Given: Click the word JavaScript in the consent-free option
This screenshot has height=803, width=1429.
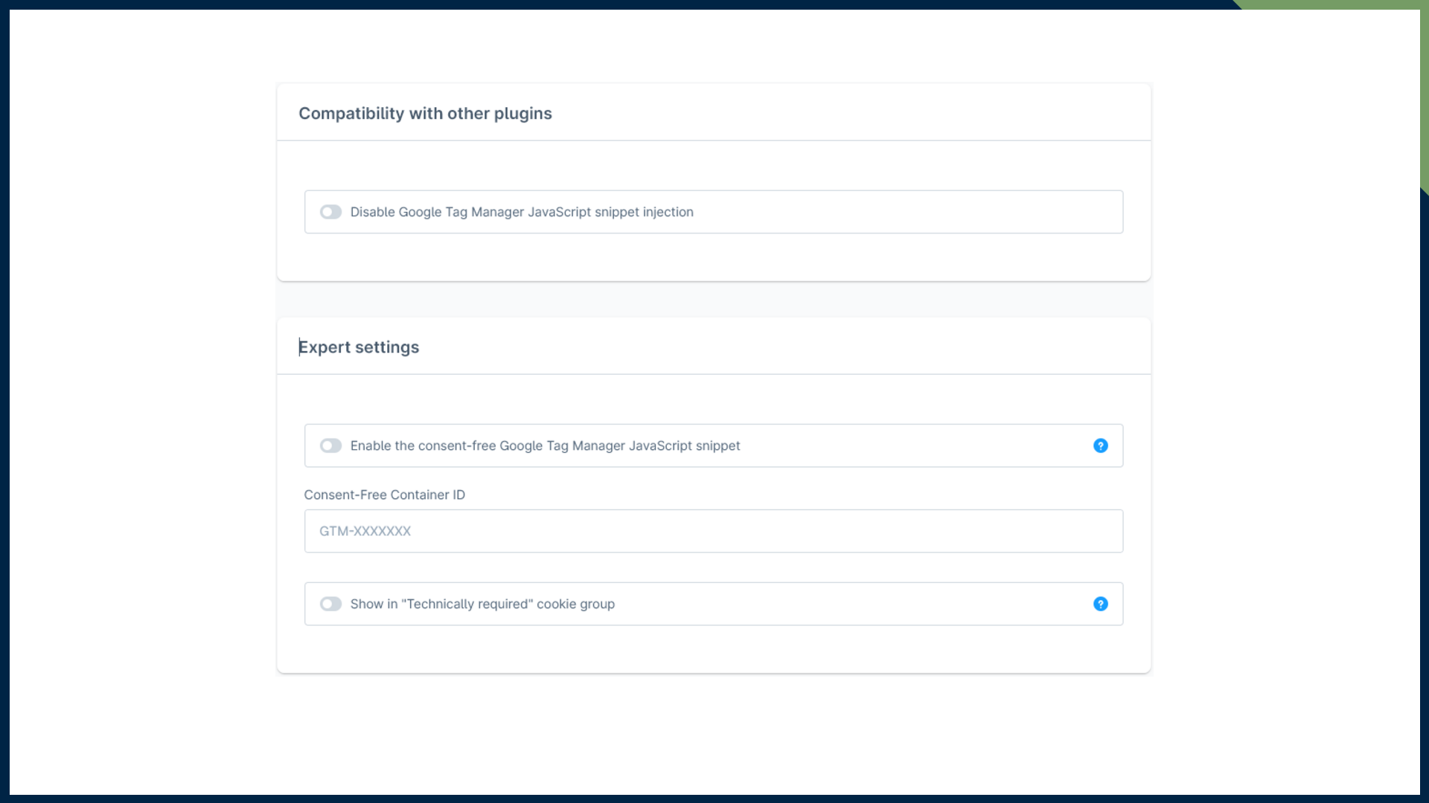Looking at the screenshot, I should 660,445.
